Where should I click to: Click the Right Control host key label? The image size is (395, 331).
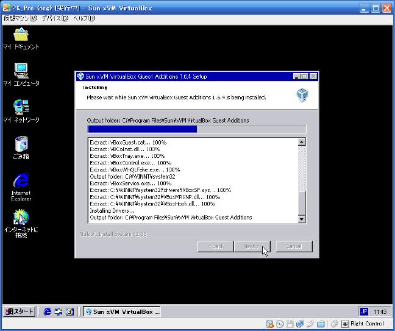367,324
